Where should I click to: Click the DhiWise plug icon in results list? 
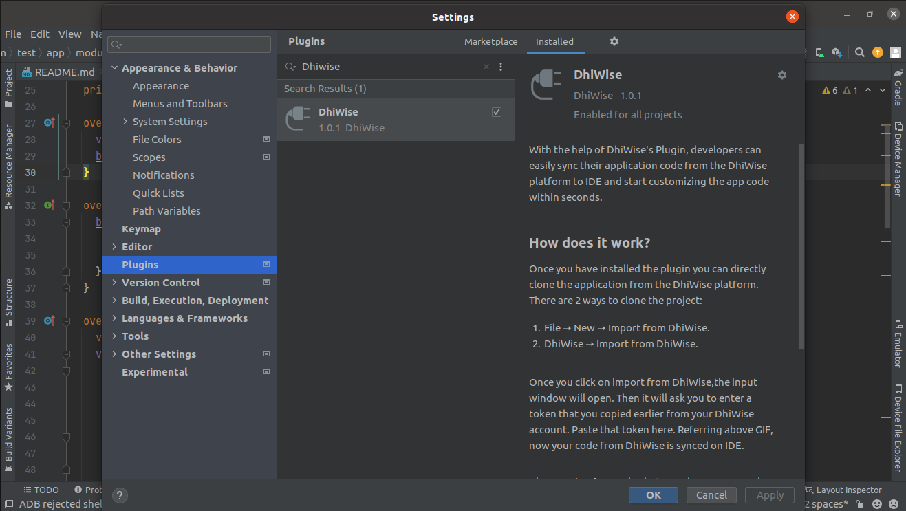click(x=298, y=119)
